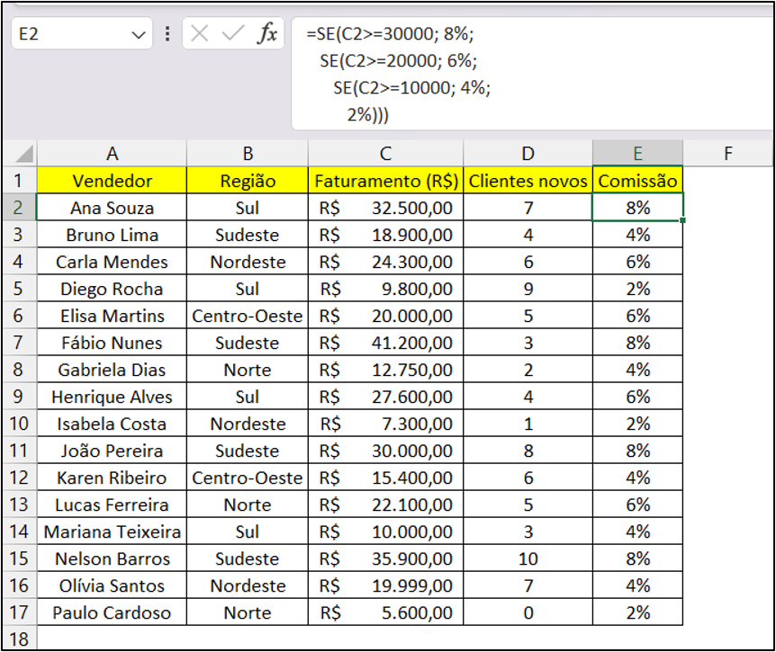Click the Faturamento (R$) header cell
Viewport: 776px width, 652px height.
385,181
